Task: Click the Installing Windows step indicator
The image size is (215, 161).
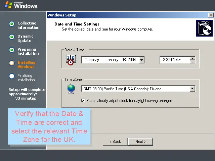Action: 12,63
